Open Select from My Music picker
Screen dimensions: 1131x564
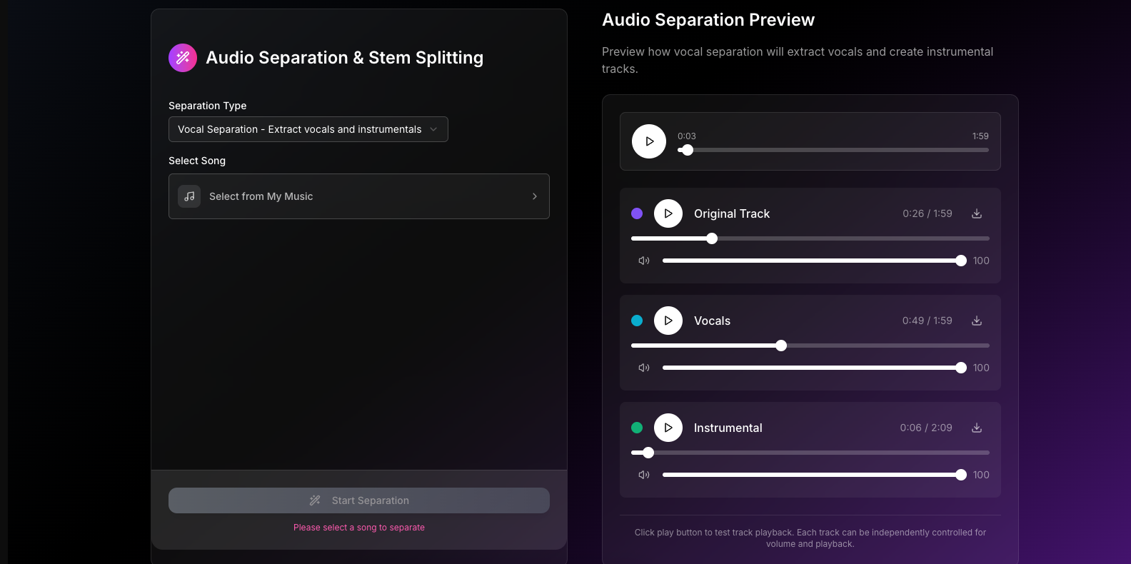pyautogui.click(x=358, y=196)
